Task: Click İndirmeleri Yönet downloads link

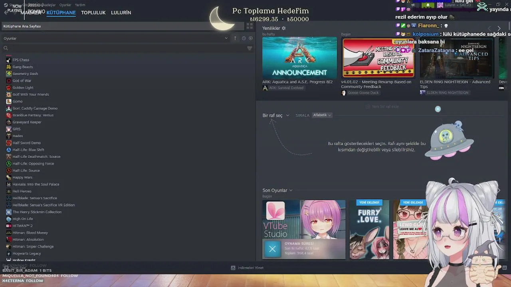Action: 247,268
